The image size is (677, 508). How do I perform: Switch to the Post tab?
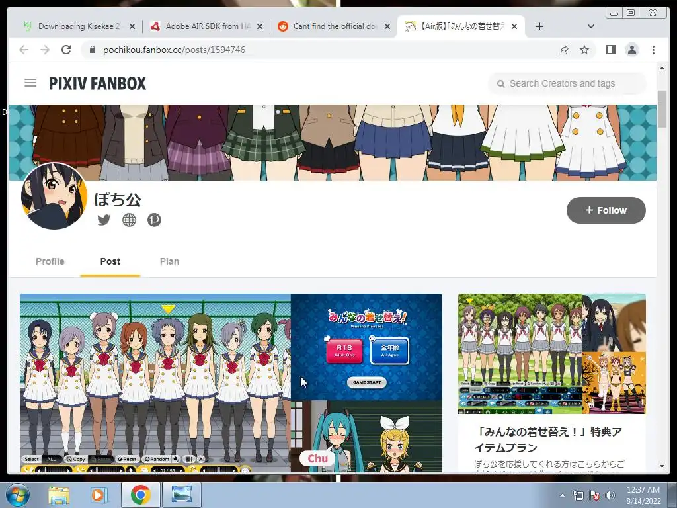(x=110, y=261)
